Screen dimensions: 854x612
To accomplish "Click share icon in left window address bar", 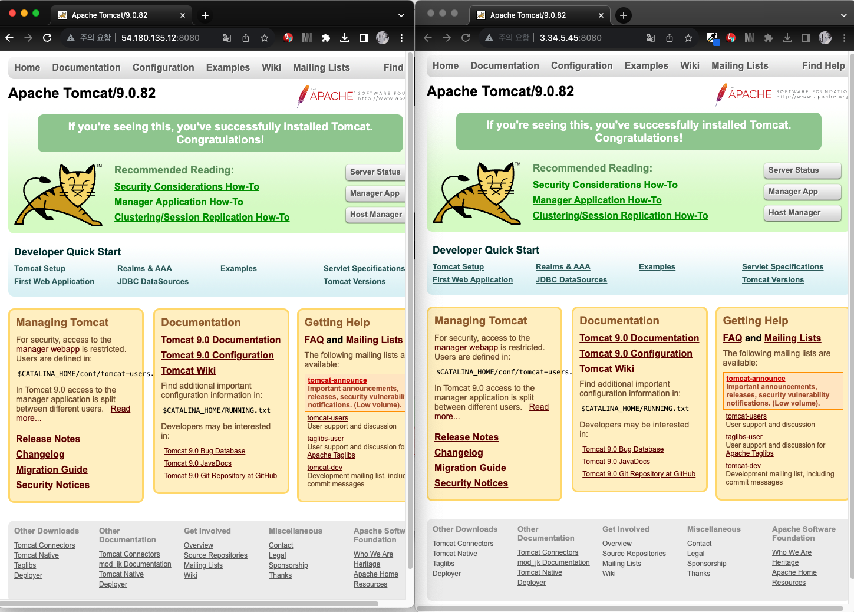I will [x=246, y=38].
